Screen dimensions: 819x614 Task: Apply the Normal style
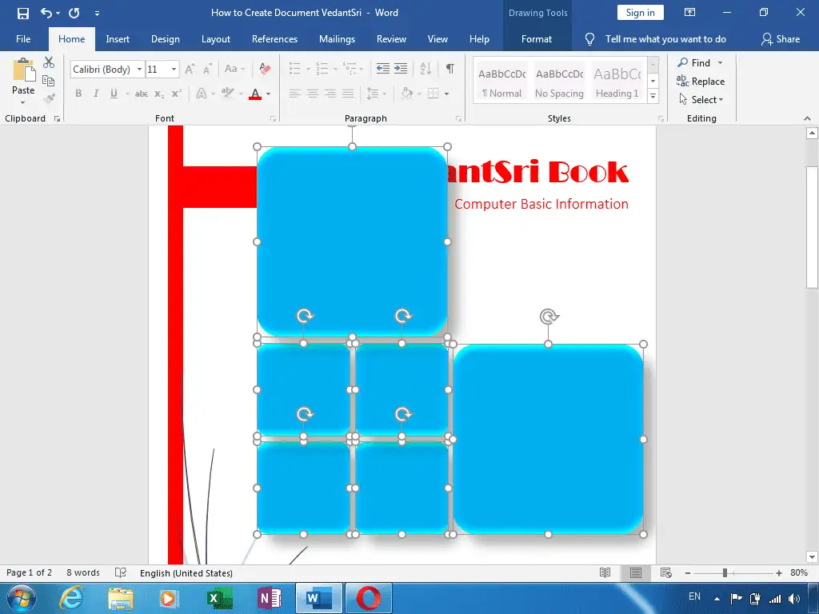(501, 82)
